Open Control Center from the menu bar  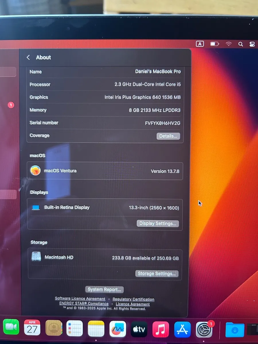tap(252, 44)
